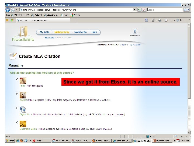194x146 pixels.
Task: Open a new blank browser tab
Action: click(x=73, y=21)
